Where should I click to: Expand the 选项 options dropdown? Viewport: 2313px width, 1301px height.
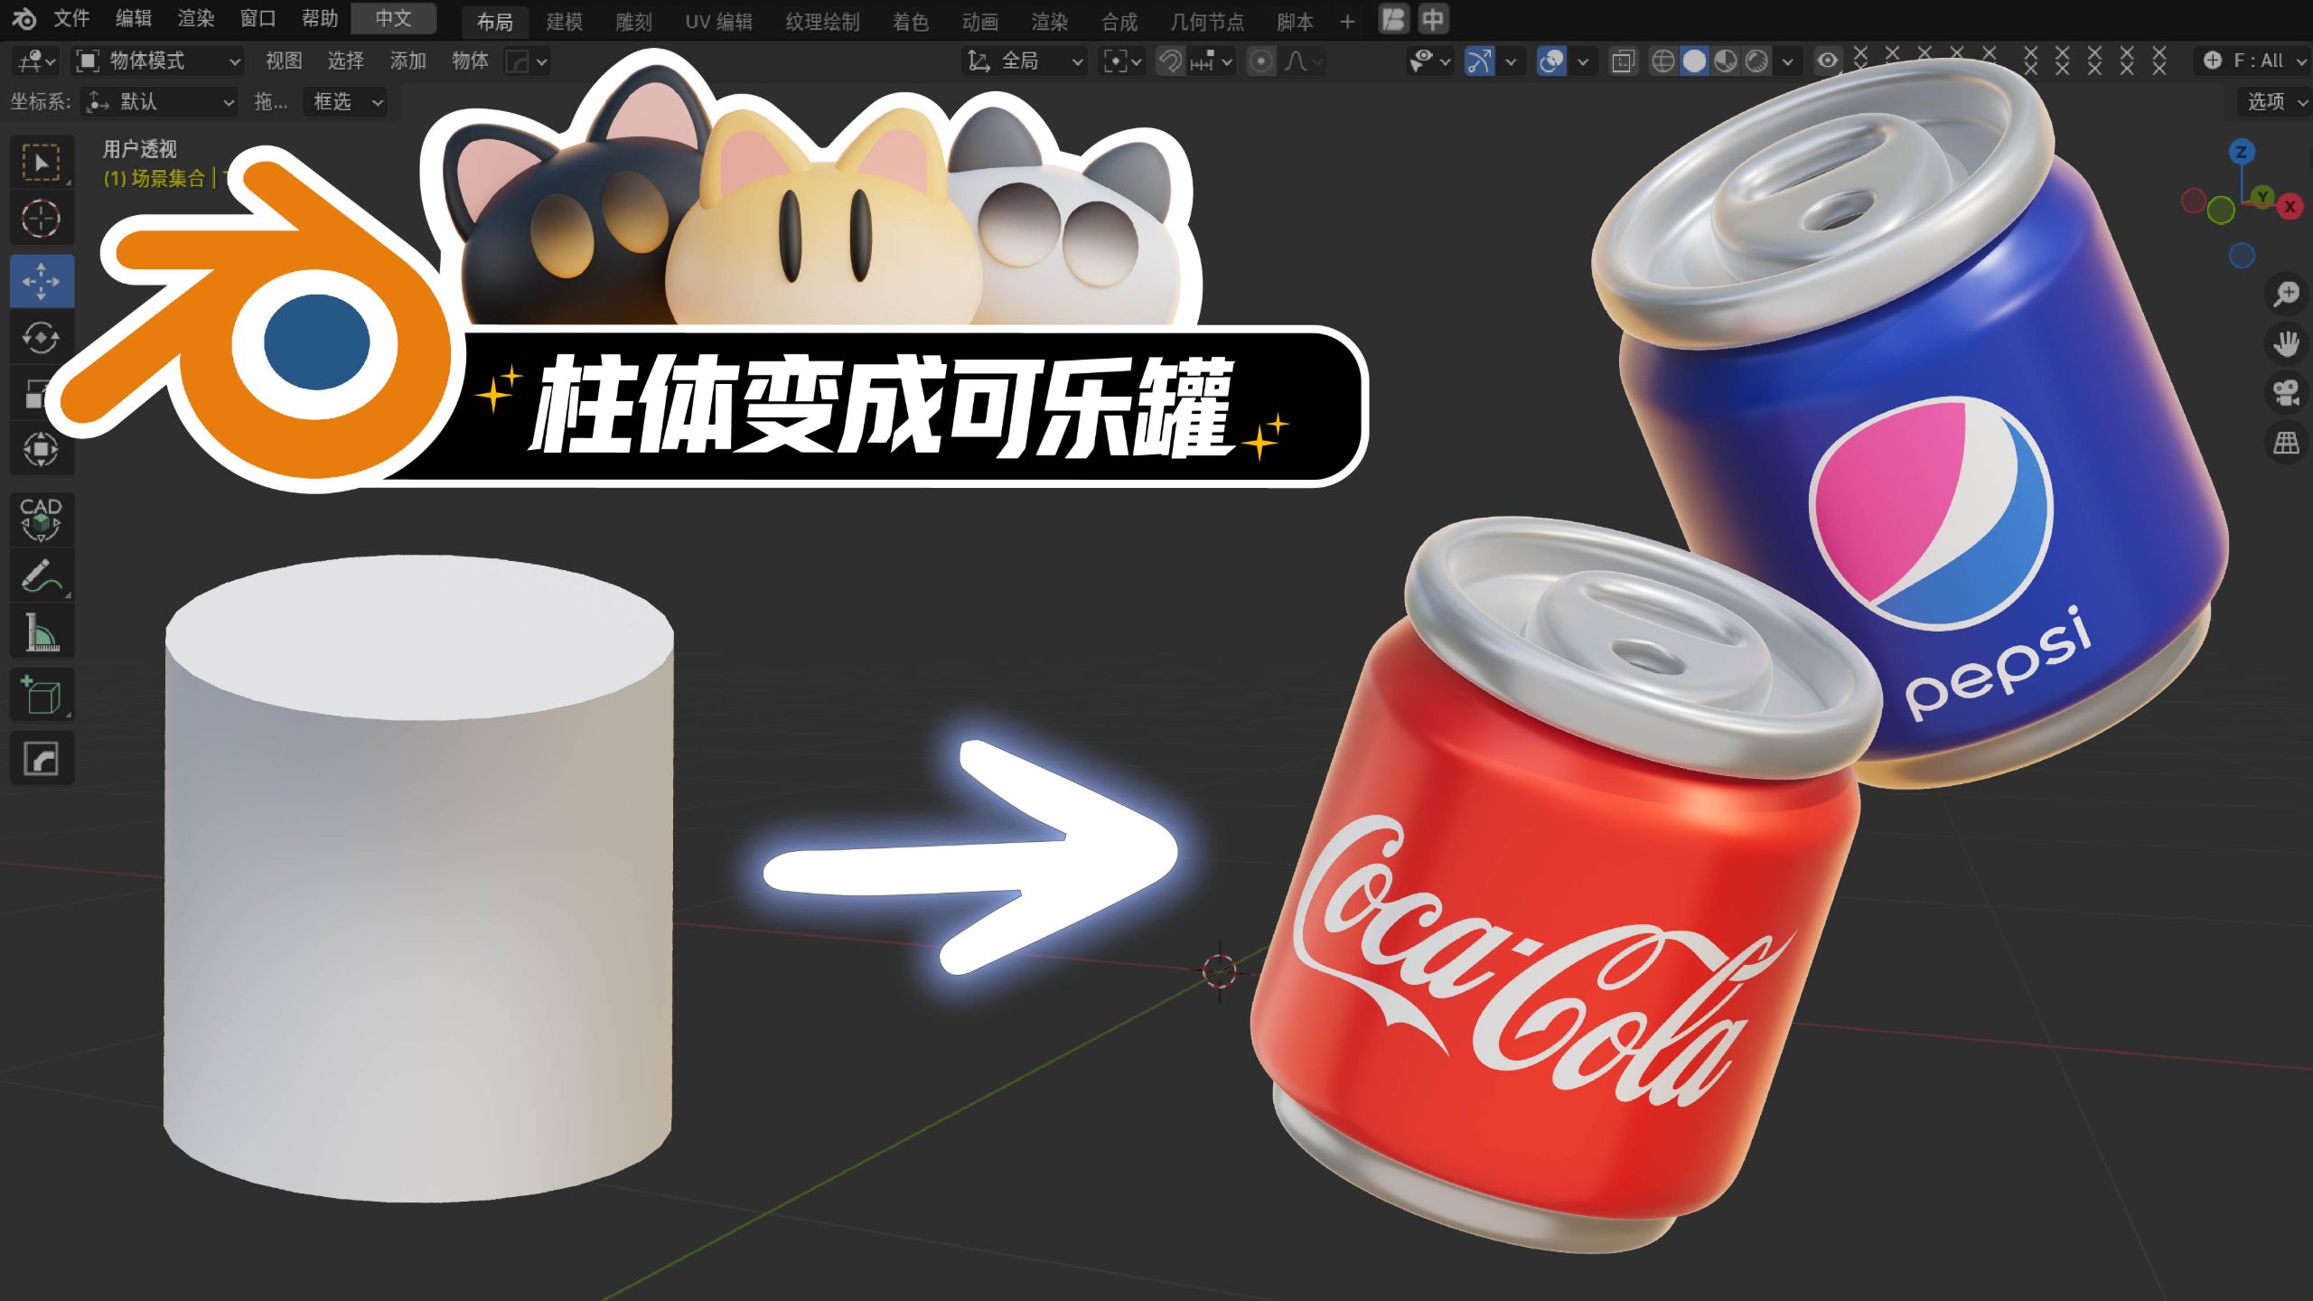pyautogui.click(x=2275, y=101)
